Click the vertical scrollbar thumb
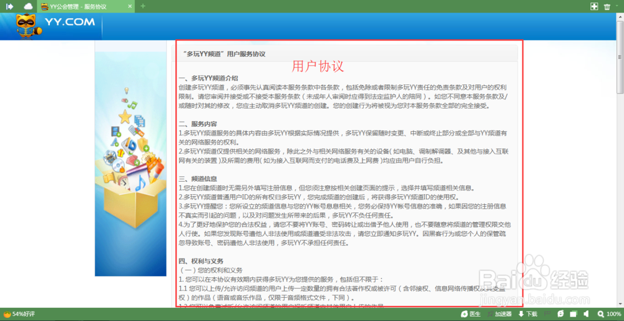The width and height of the screenshot is (624, 321). [x=620, y=56]
